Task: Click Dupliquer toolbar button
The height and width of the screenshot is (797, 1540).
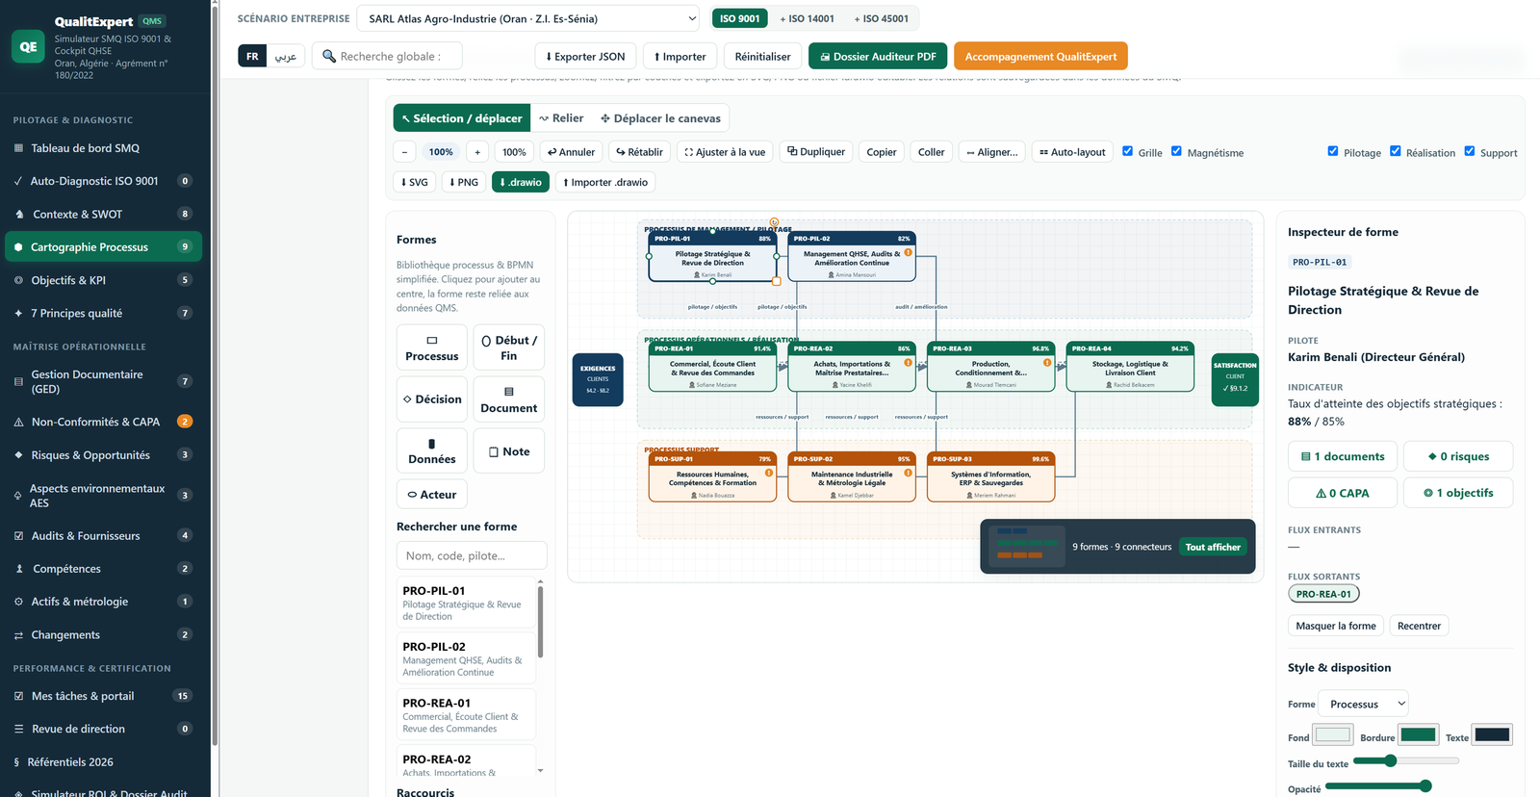Action: [816, 152]
